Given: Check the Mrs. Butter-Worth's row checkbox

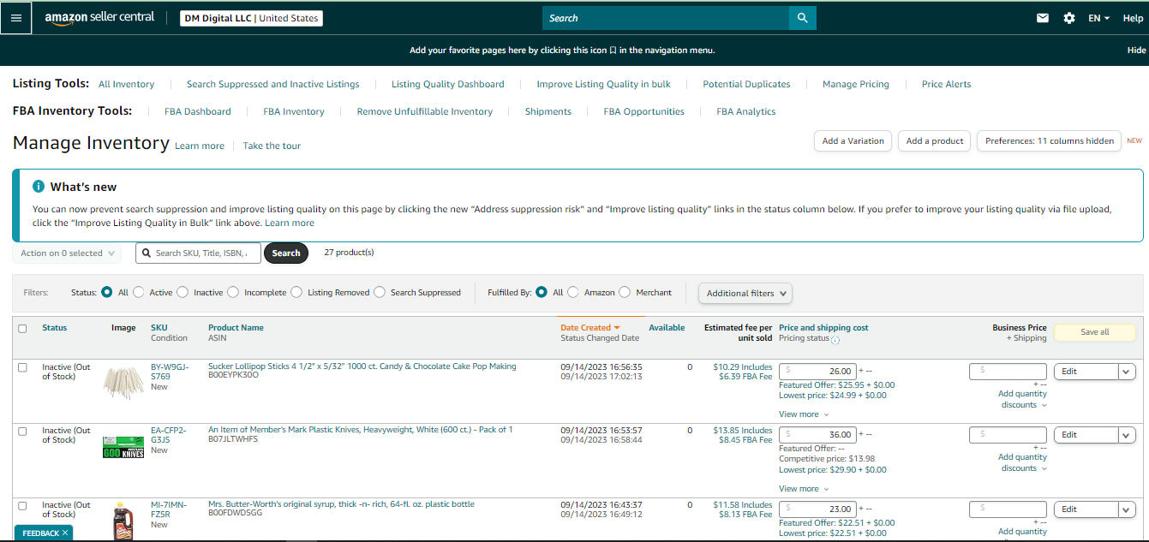Looking at the screenshot, I should click(22, 505).
